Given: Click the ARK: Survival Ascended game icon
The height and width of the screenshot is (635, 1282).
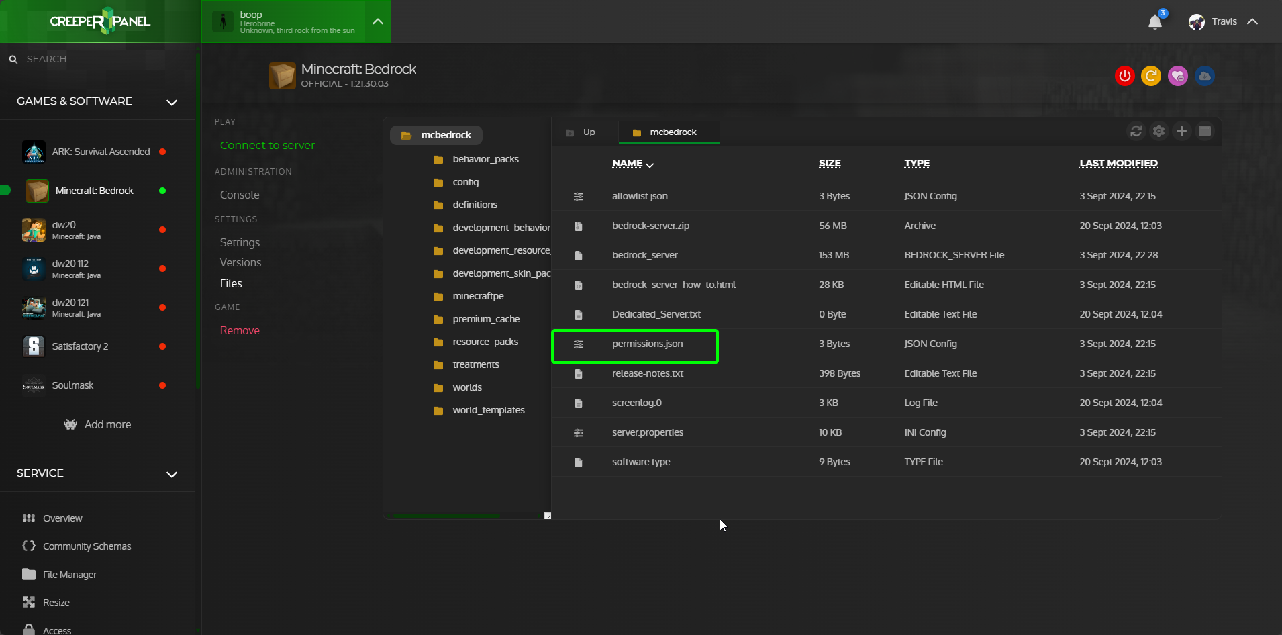Looking at the screenshot, I should [x=34, y=152].
